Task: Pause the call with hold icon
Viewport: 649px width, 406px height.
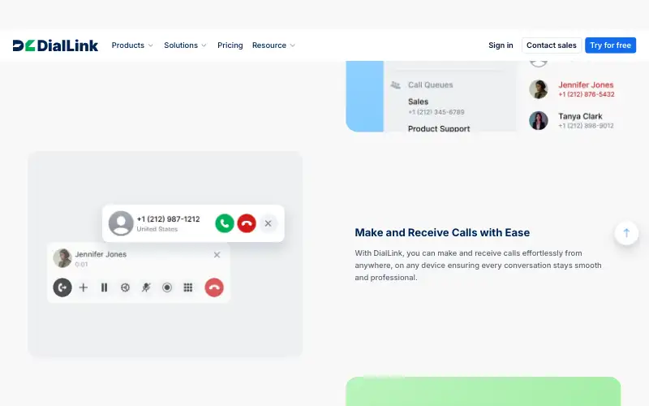Action: (x=105, y=287)
